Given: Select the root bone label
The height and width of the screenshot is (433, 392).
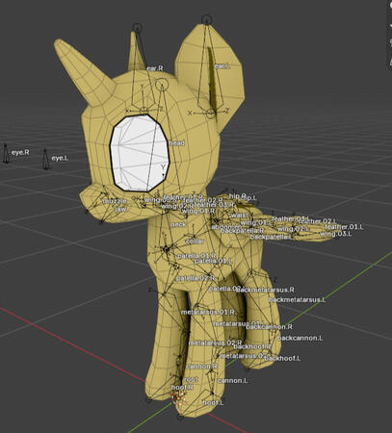Looking at the screenshot, I should [x=191, y=379].
